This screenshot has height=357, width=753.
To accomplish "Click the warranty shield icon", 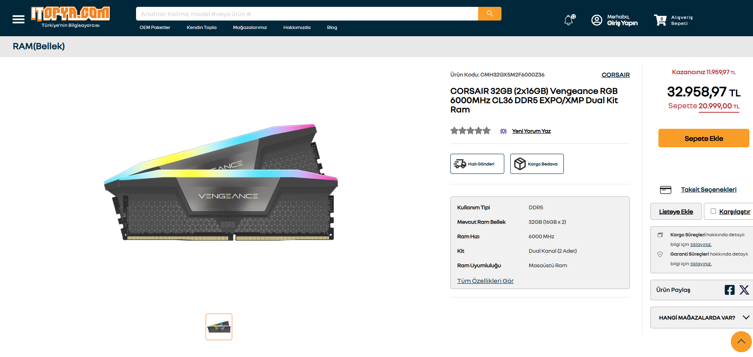I will (660, 254).
